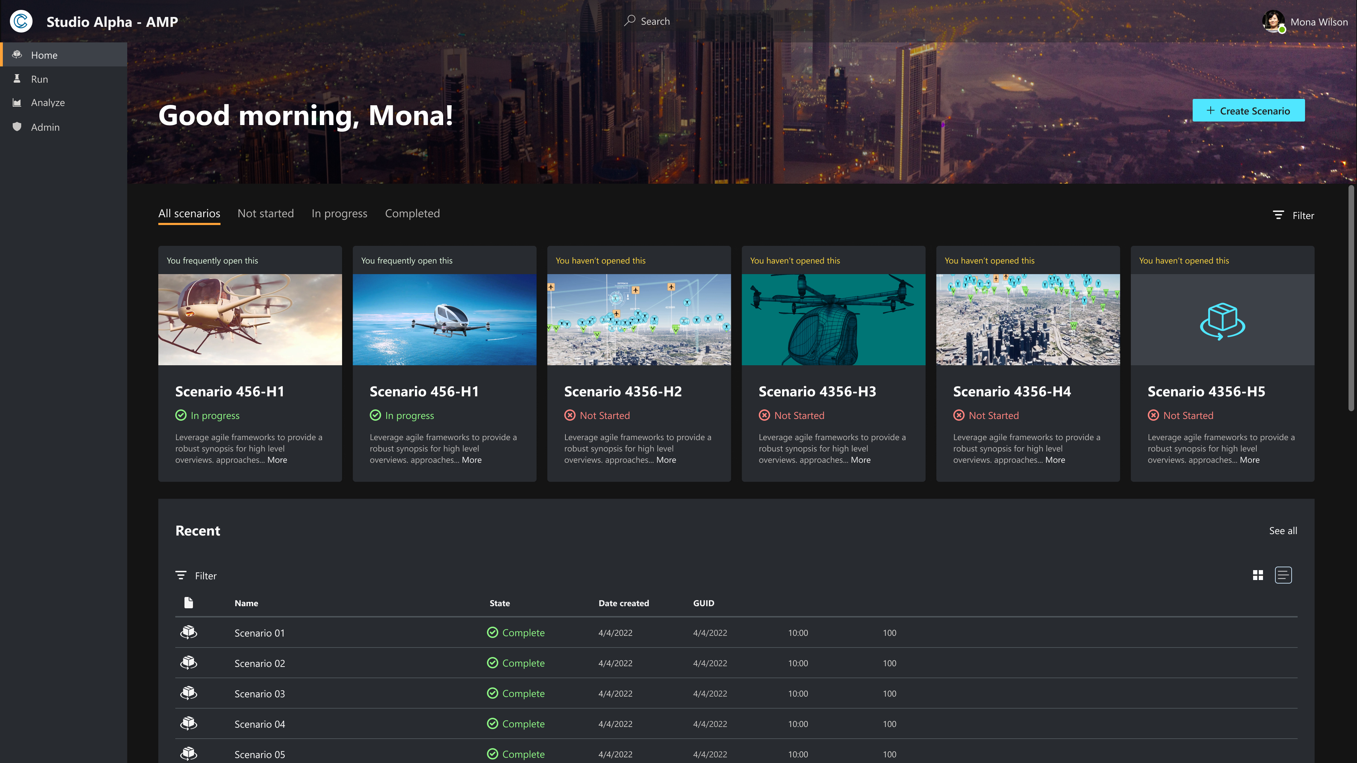
Task: Click Complete state in Scenario 04 row
Action: point(516,723)
